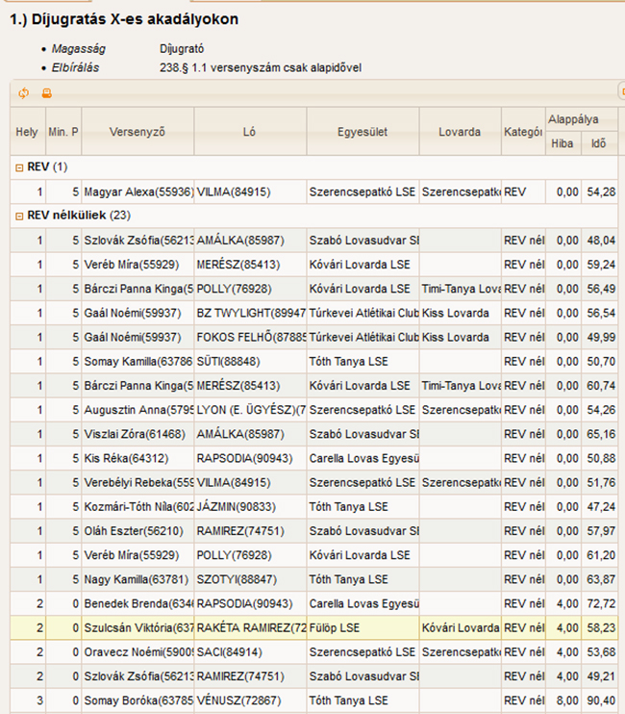This screenshot has height=714, width=625.
Task: Click the partially visible icon at toolbar's right edge
Action: point(621,93)
